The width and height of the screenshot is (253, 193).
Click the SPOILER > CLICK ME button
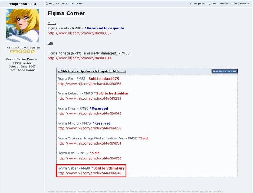[224, 71]
